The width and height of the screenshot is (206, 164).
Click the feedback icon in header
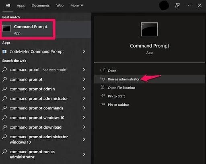177,5
